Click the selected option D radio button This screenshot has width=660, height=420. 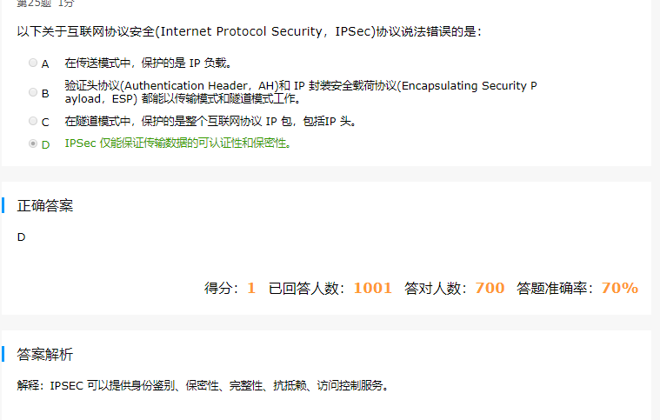click(33, 143)
